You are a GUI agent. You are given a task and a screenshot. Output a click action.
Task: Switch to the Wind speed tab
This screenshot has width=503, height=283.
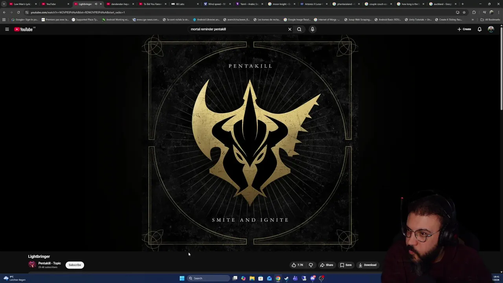pos(217,4)
